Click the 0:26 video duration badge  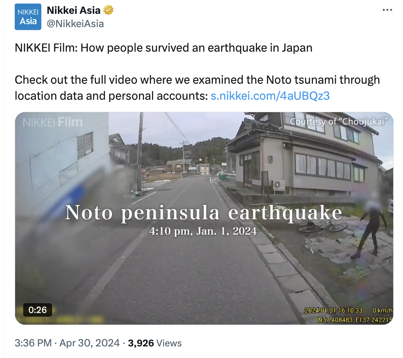pyautogui.click(x=37, y=309)
